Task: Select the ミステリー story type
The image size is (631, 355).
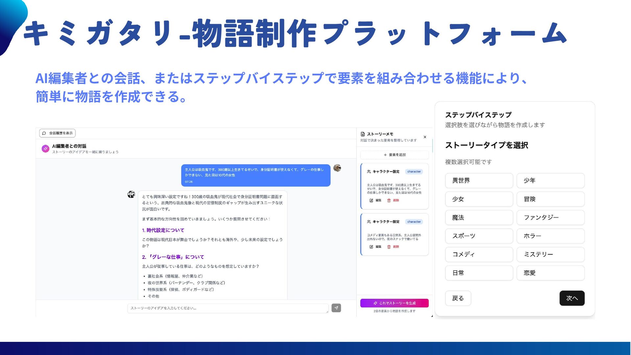Action: tap(550, 254)
